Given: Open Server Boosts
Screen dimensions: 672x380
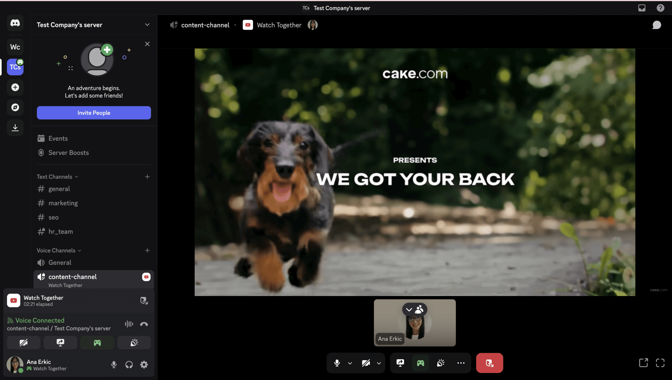Looking at the screenshot, I should point(94,153).
